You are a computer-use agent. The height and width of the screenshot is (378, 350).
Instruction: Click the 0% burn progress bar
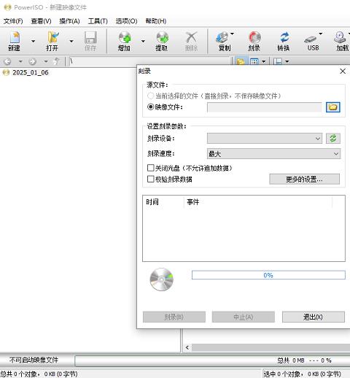point(268,275)
